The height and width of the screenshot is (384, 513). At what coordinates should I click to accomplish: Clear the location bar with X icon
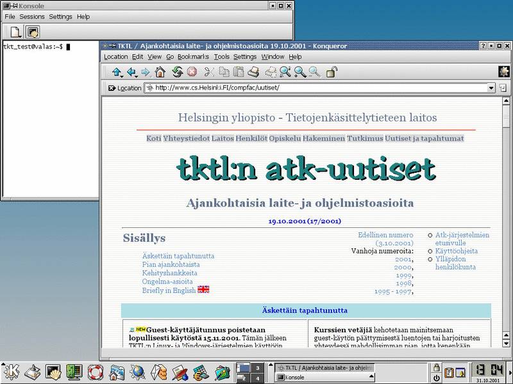pos(112,88)
